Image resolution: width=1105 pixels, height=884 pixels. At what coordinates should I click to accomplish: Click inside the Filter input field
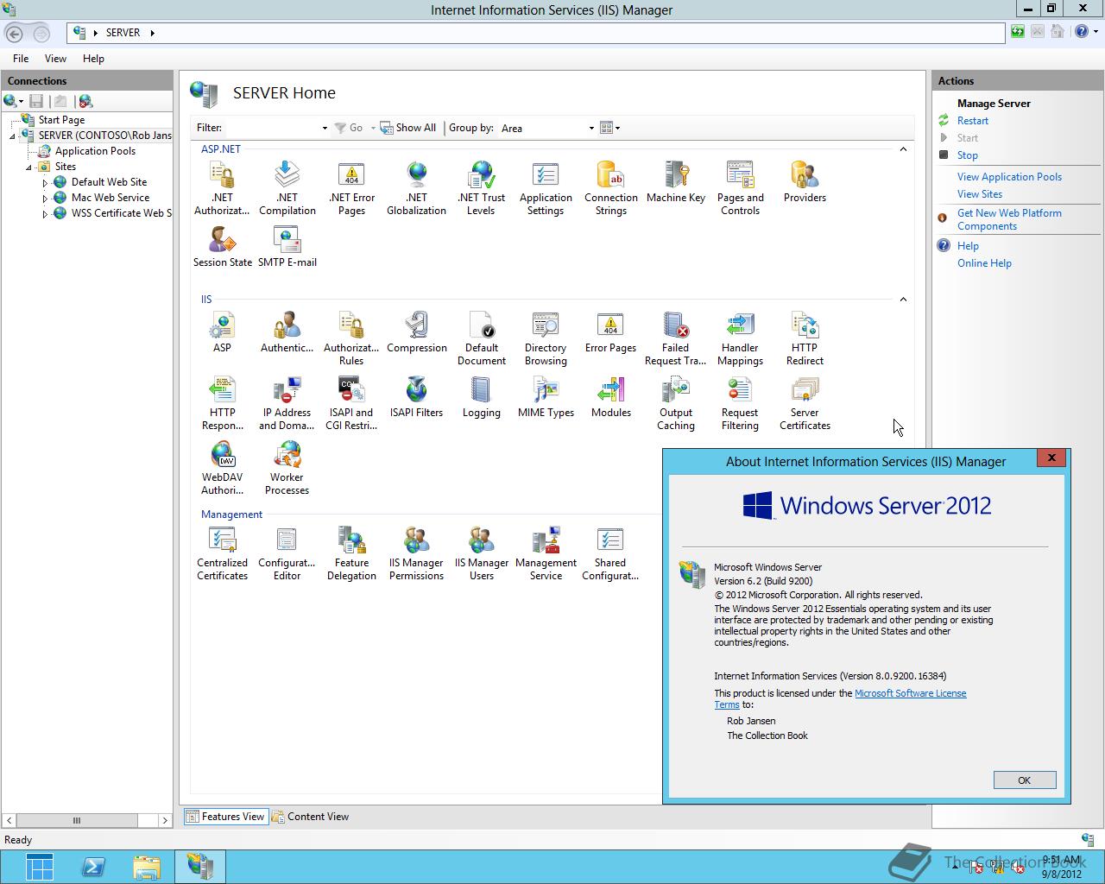click(272, 128)
